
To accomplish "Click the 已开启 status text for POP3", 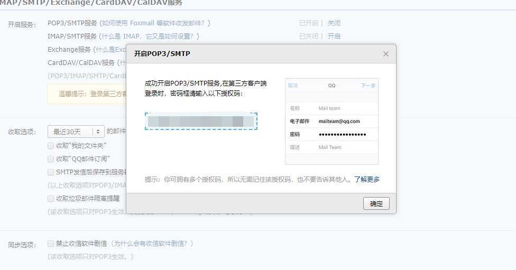I will pyautogui.click(x=309, y=23).
